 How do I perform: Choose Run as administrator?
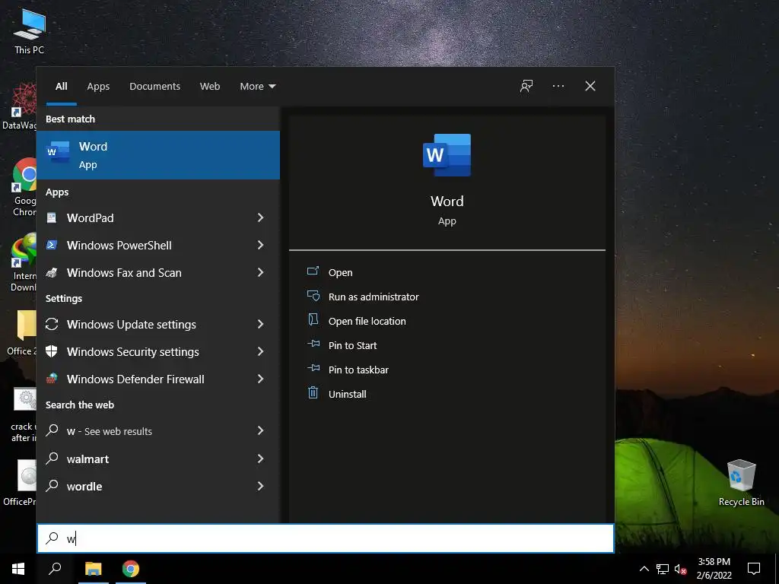(374, 297)
